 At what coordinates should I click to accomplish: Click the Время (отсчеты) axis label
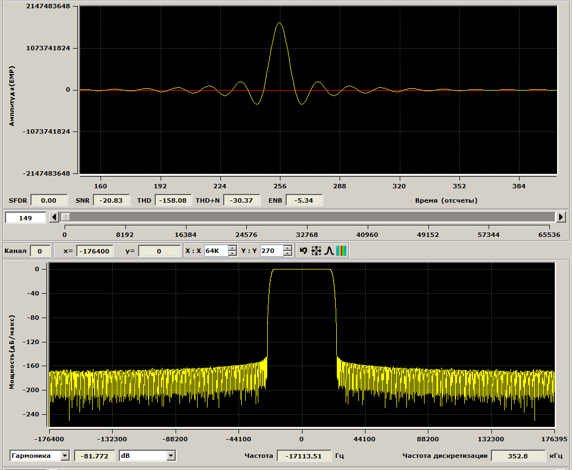[x=446, y=200]
